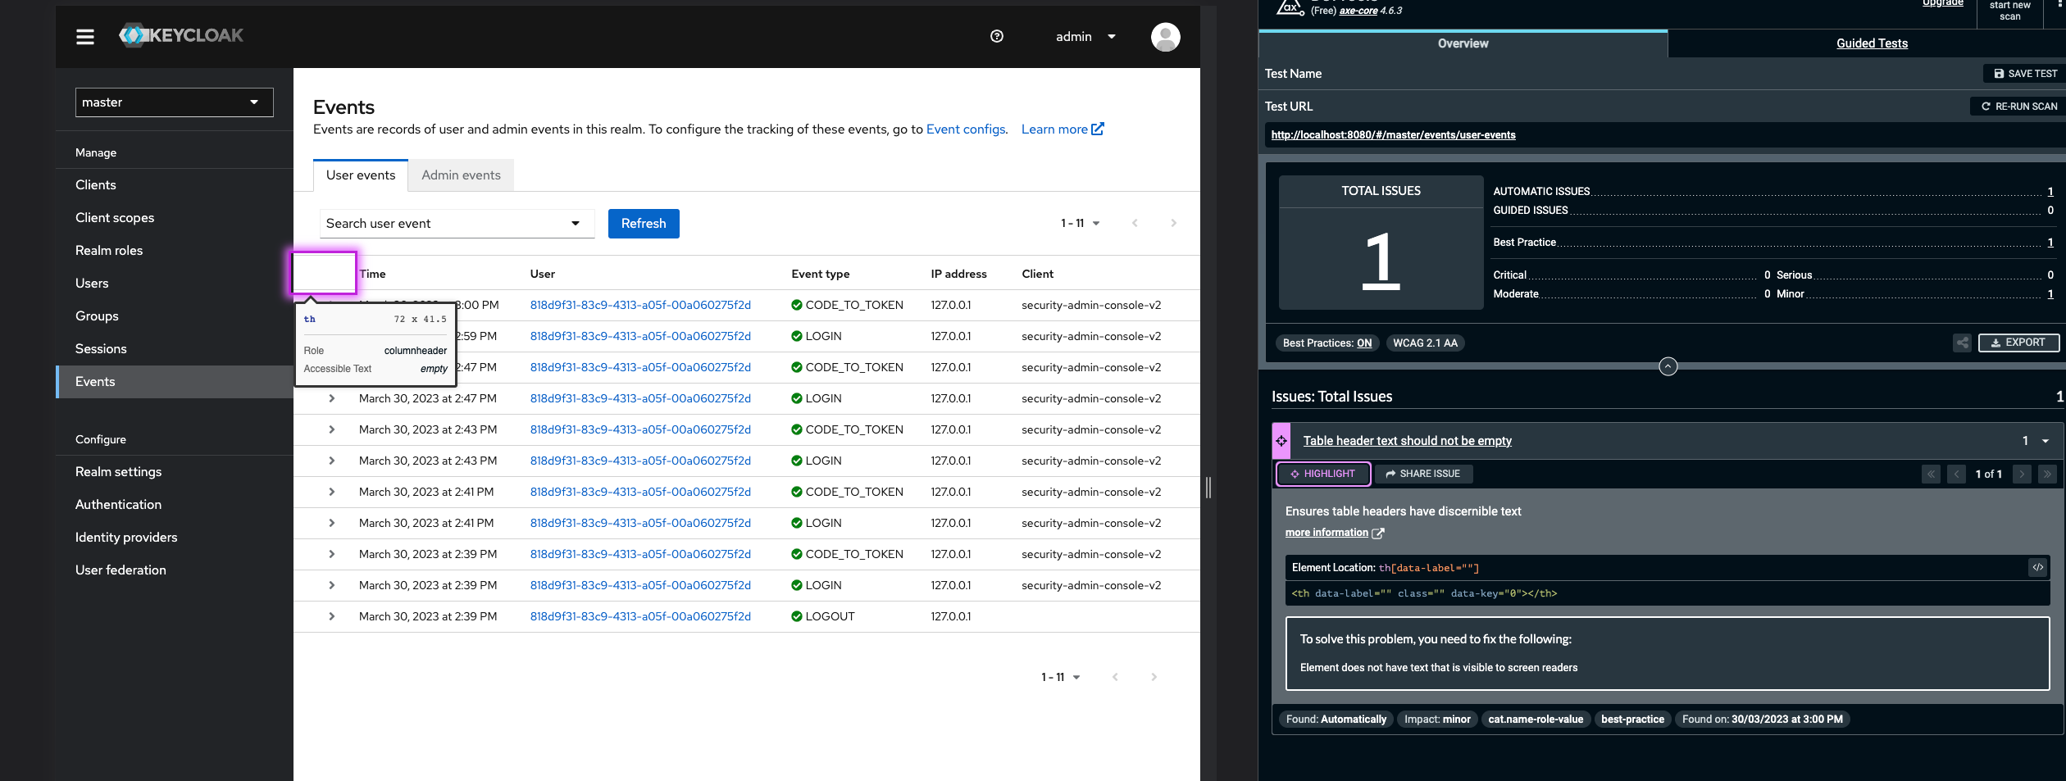Viewport: 2066px width, 781px height.
Task: Click the last-issue double chevron navigator
Action: 2049,474
